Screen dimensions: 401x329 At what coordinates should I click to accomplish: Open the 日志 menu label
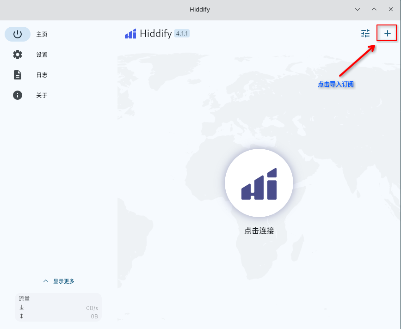coord(42,75)
